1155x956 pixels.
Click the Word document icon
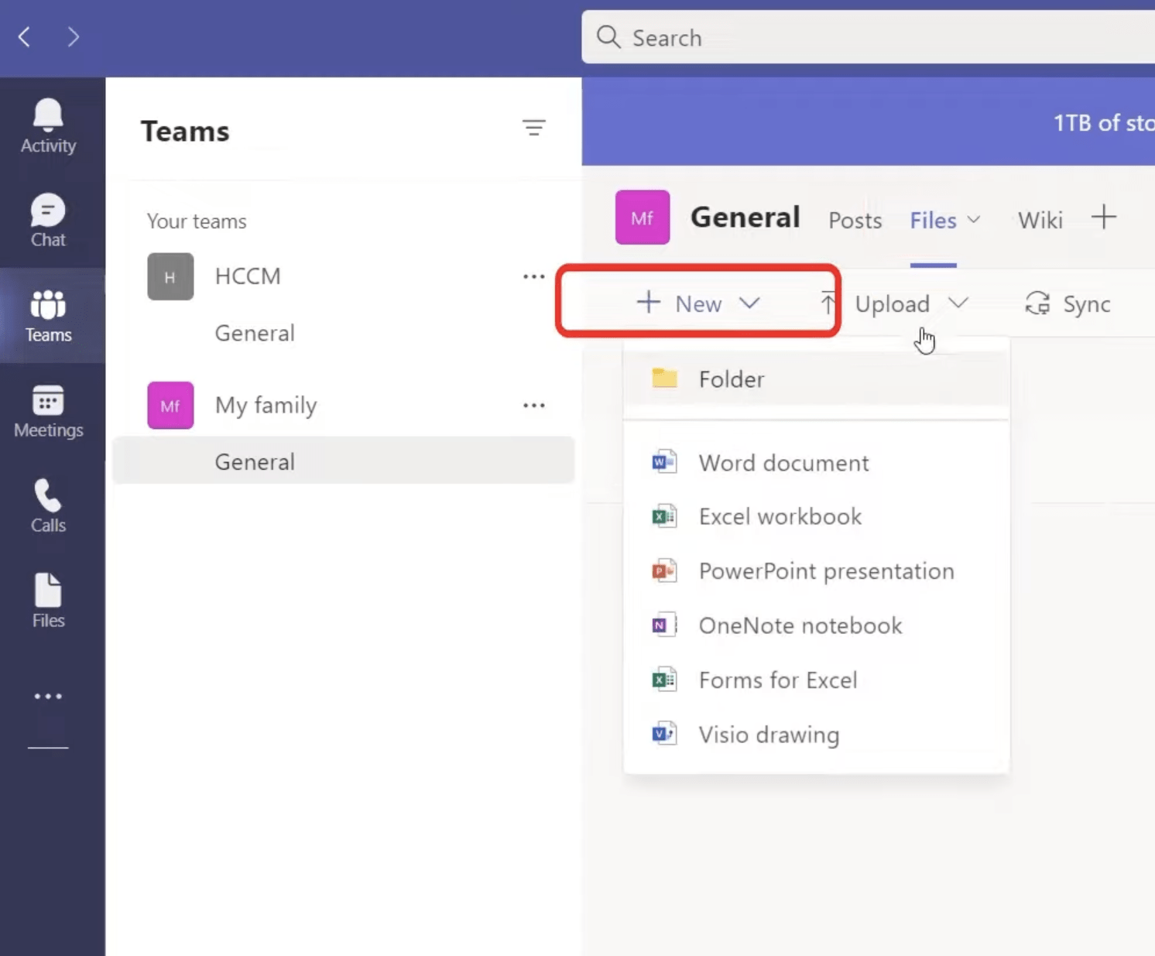click(x=664, y=462)
